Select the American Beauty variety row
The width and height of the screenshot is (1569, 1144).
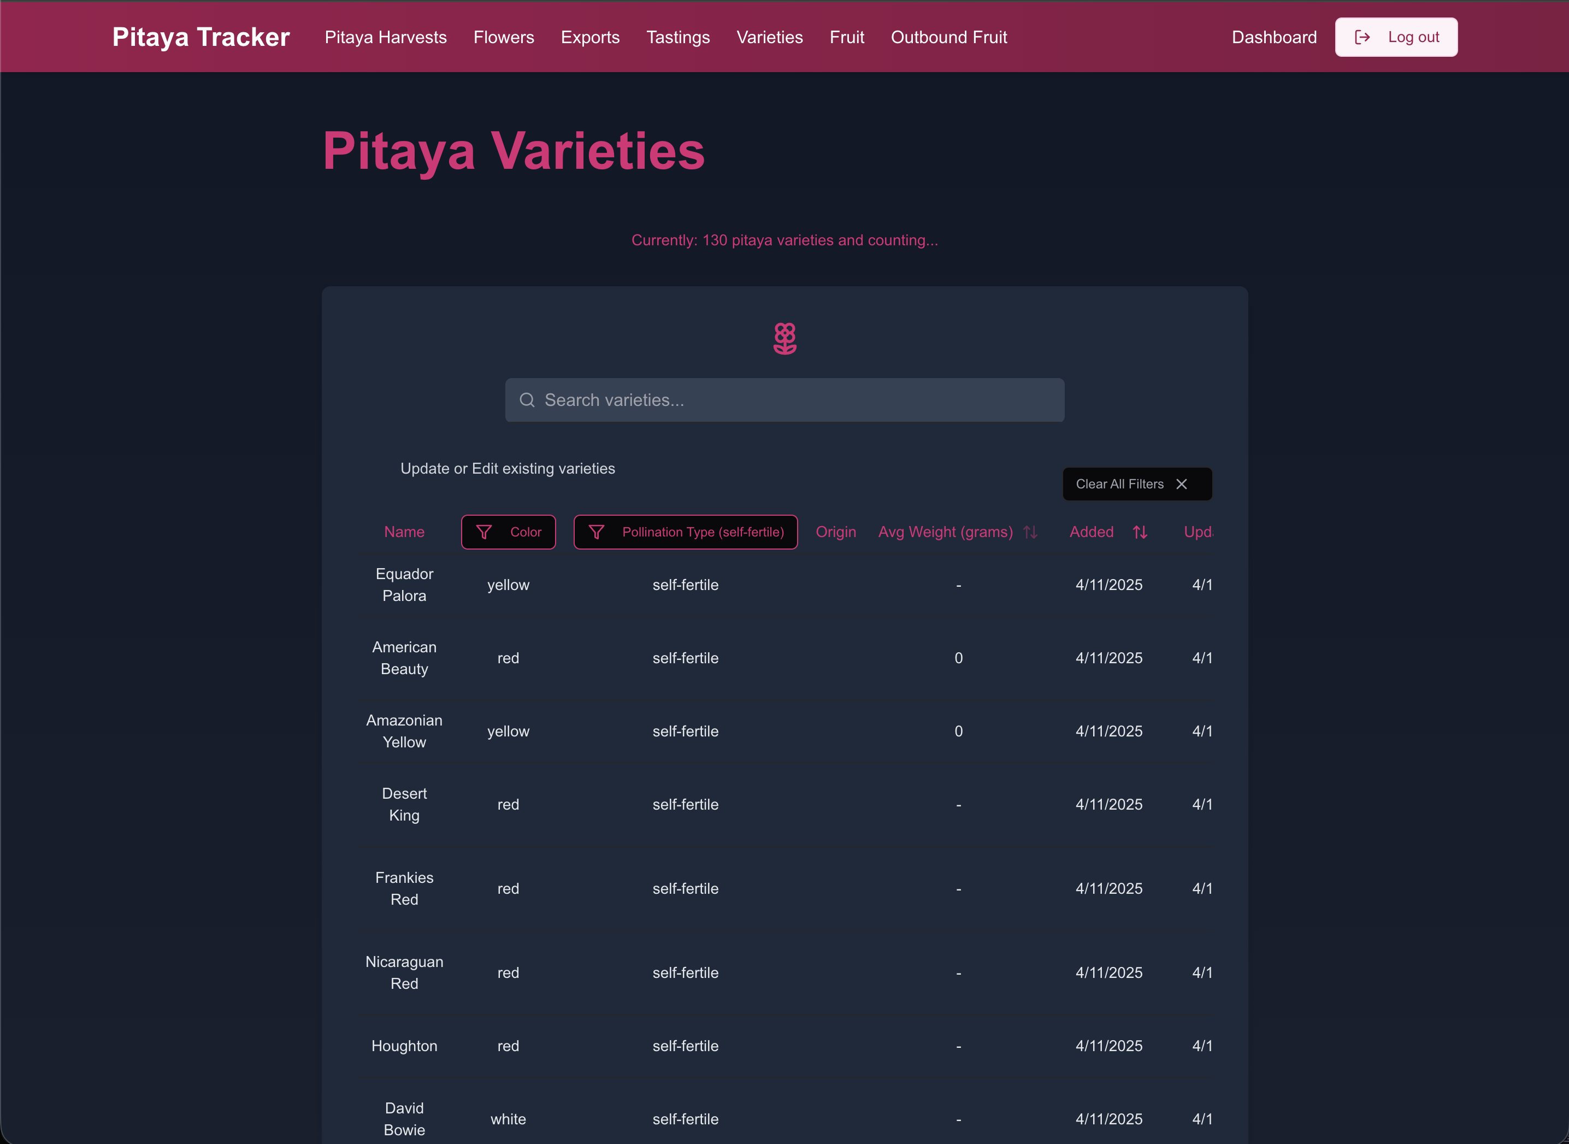[x=404, y=658]
